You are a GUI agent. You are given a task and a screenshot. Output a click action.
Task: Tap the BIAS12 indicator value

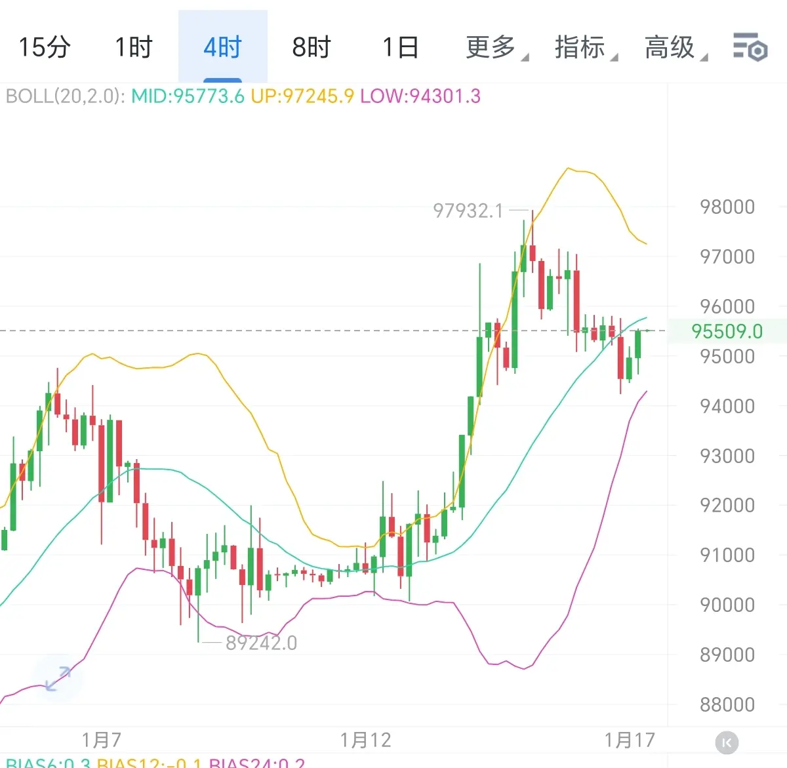coord(150,763)
